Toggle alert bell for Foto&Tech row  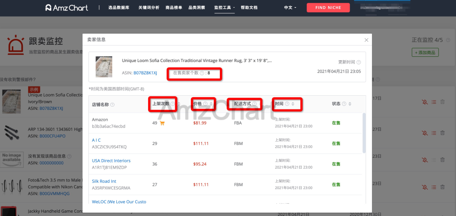(x=425, y=187)
